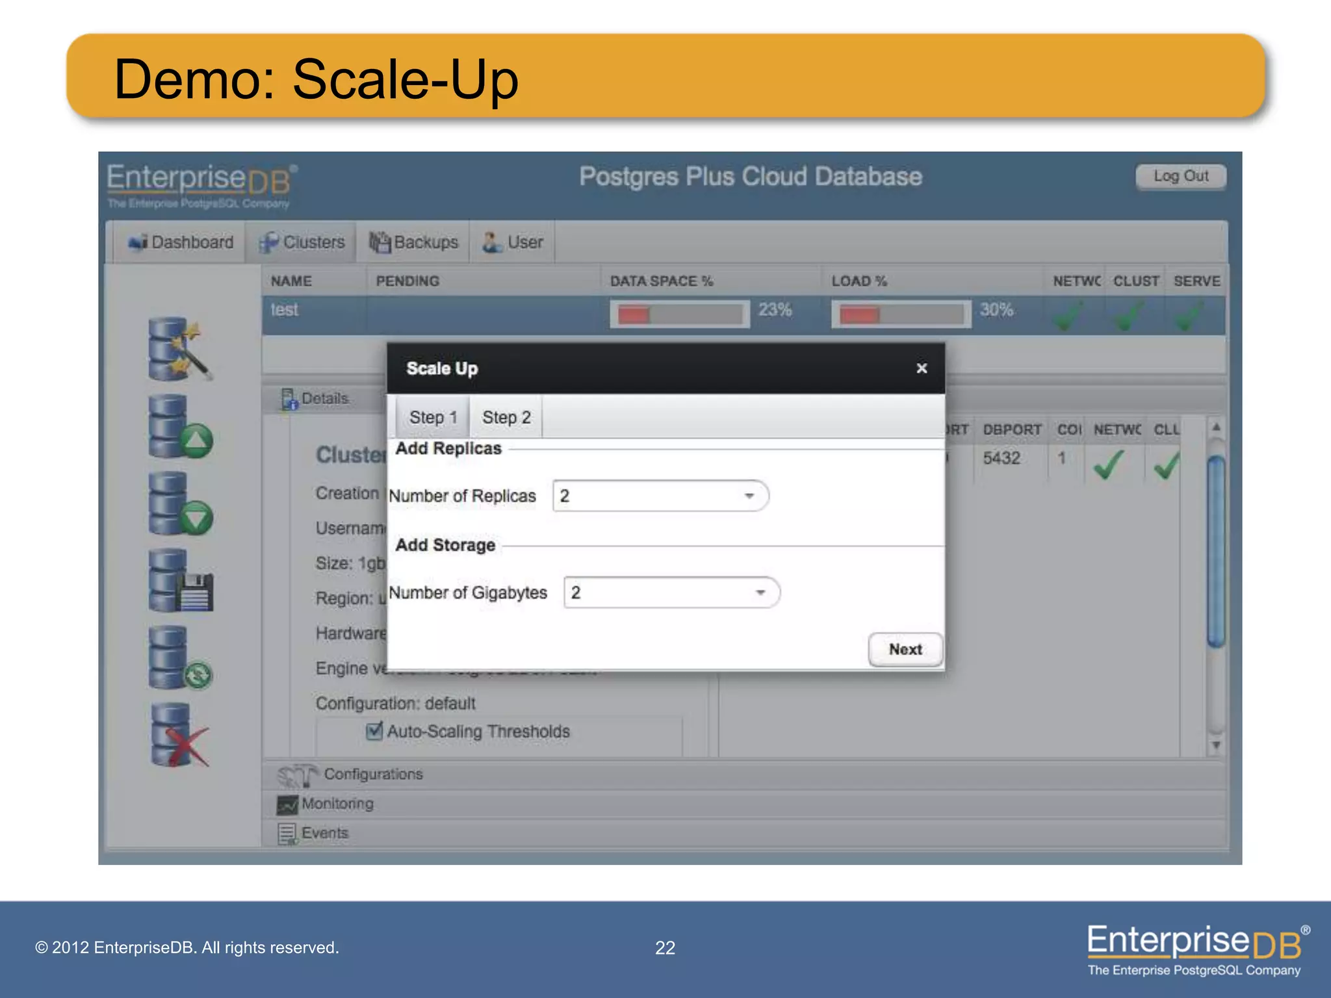Select Step 2 tab in Scale Up dialog

(506, 417)
